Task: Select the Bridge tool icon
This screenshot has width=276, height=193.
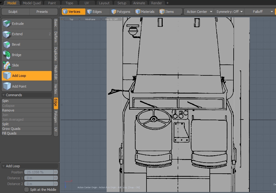Action: (x=7, y=55)
